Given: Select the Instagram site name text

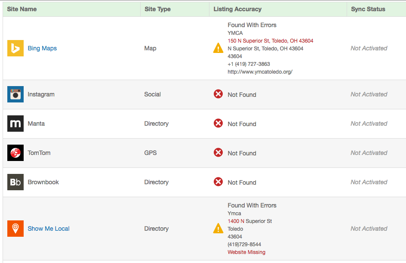Looking at the screenshot, I should click(x=41, y=94).
